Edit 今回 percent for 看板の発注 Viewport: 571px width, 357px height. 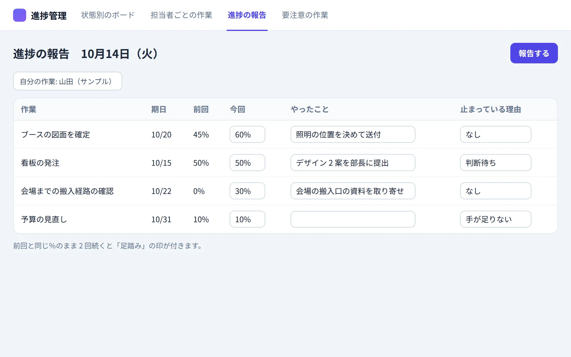coord(247,163)
